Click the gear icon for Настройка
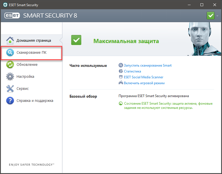Screen dimensions: 222x174 pos(10,77)
